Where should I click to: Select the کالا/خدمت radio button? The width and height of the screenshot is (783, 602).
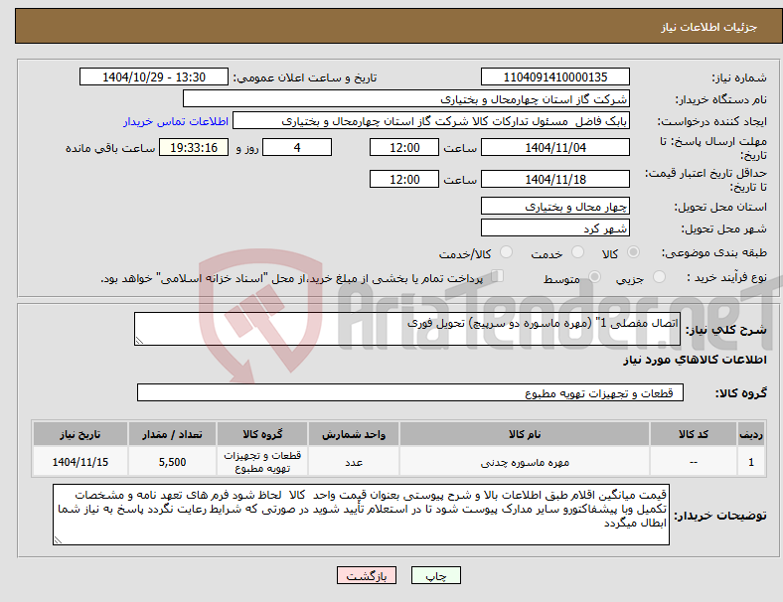(506, 252)
